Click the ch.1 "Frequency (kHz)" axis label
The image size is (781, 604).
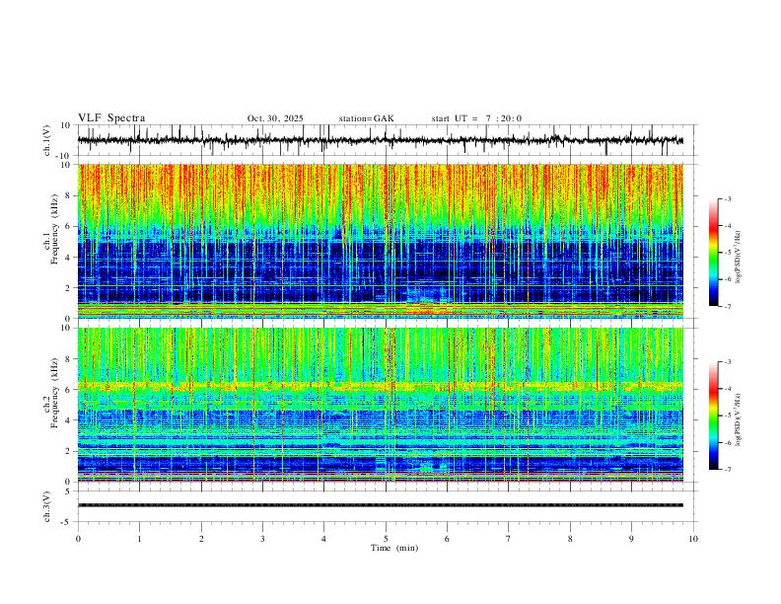tap(54, 231)
